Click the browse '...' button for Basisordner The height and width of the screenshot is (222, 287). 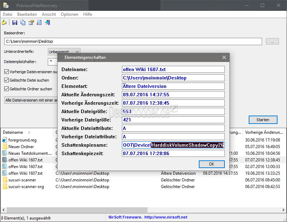pos(272,42)
